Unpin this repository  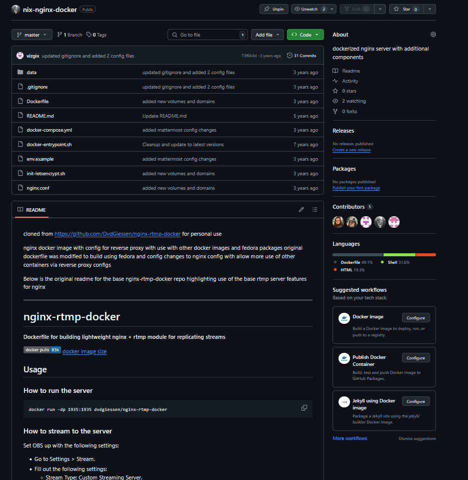pyautogui.click(x=273, y=9)
